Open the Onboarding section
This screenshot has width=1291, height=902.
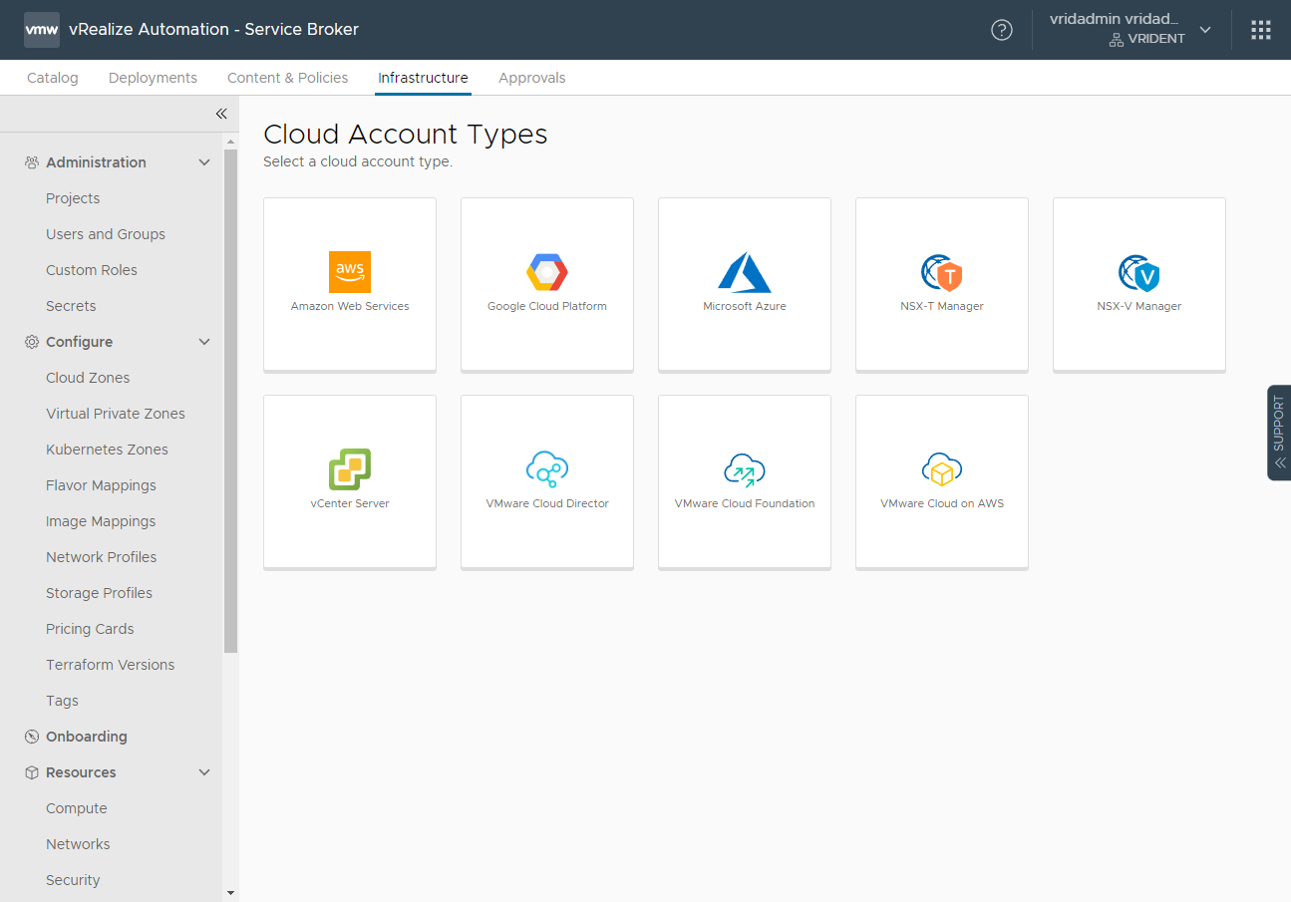tap(87, 737)
